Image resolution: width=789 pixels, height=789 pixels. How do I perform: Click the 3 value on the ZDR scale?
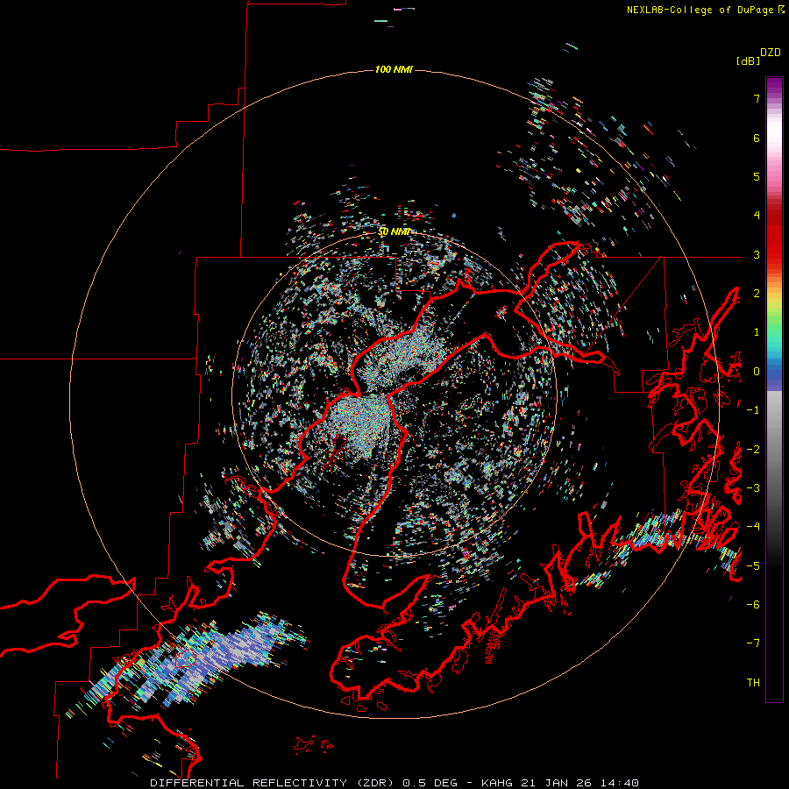tap(757, 254)
